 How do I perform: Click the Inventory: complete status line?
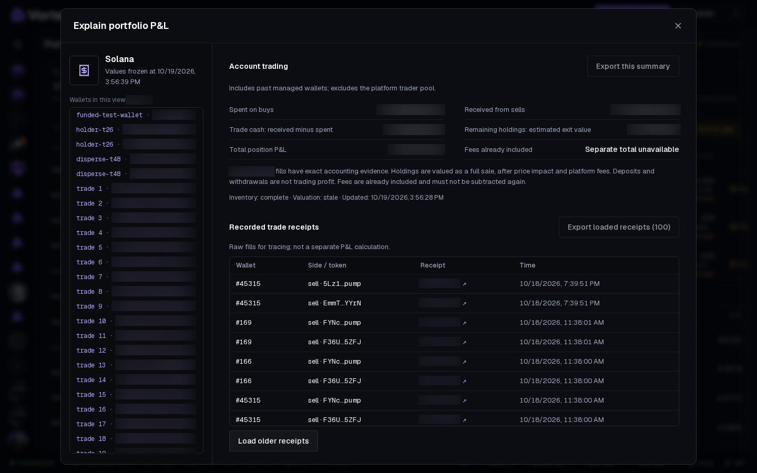(x=336, y=198)
